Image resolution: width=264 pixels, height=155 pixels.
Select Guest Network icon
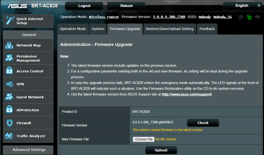click(x=9, y=97)
